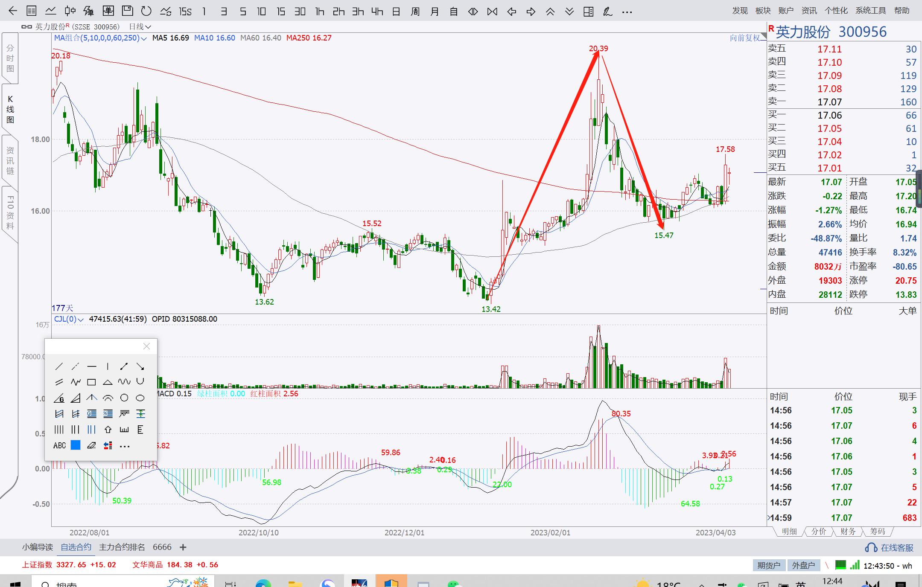Click the refresh icon in top toolbar
This screenshot has width=922, height=587.
click(146, 12)
